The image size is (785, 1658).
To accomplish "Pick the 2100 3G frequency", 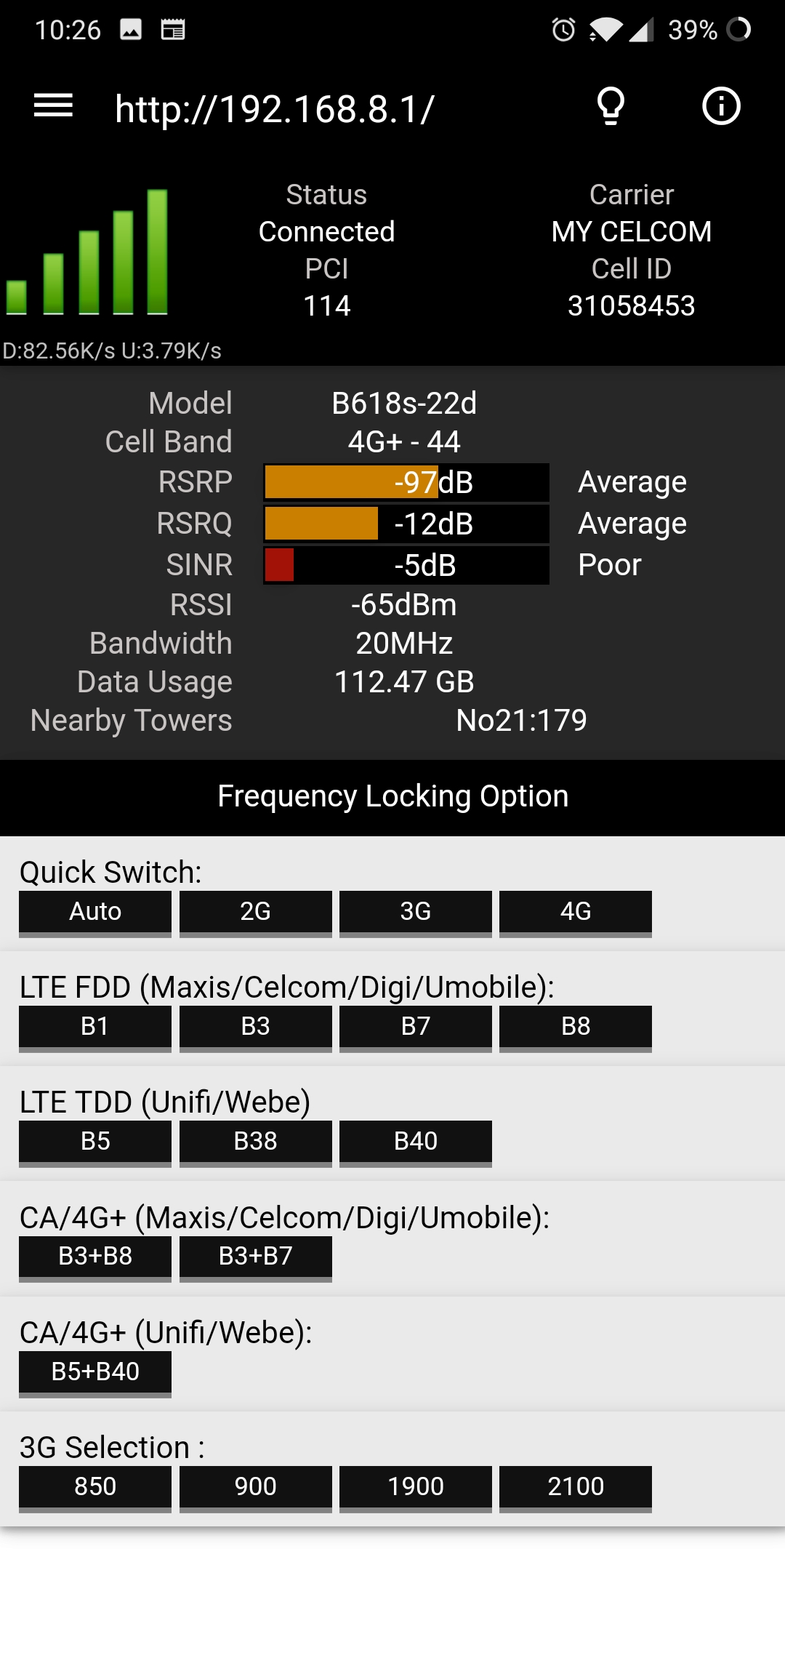I will (576, 1489).
